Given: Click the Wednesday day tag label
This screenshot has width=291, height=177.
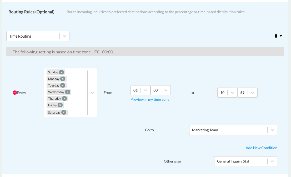Looking at the screenshot, I should click(56, 92).
